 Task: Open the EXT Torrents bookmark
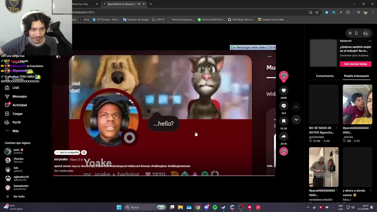click(x=106, y=20)
